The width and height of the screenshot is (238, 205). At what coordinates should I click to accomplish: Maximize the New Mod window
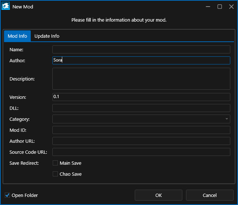tap(220, 7)
